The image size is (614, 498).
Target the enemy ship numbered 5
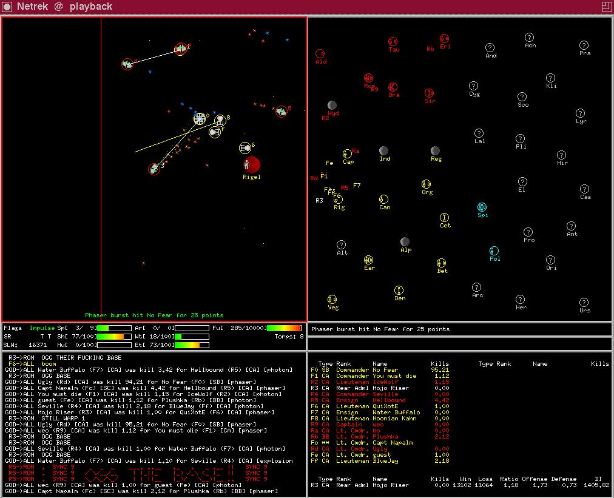tap(281, 112)
